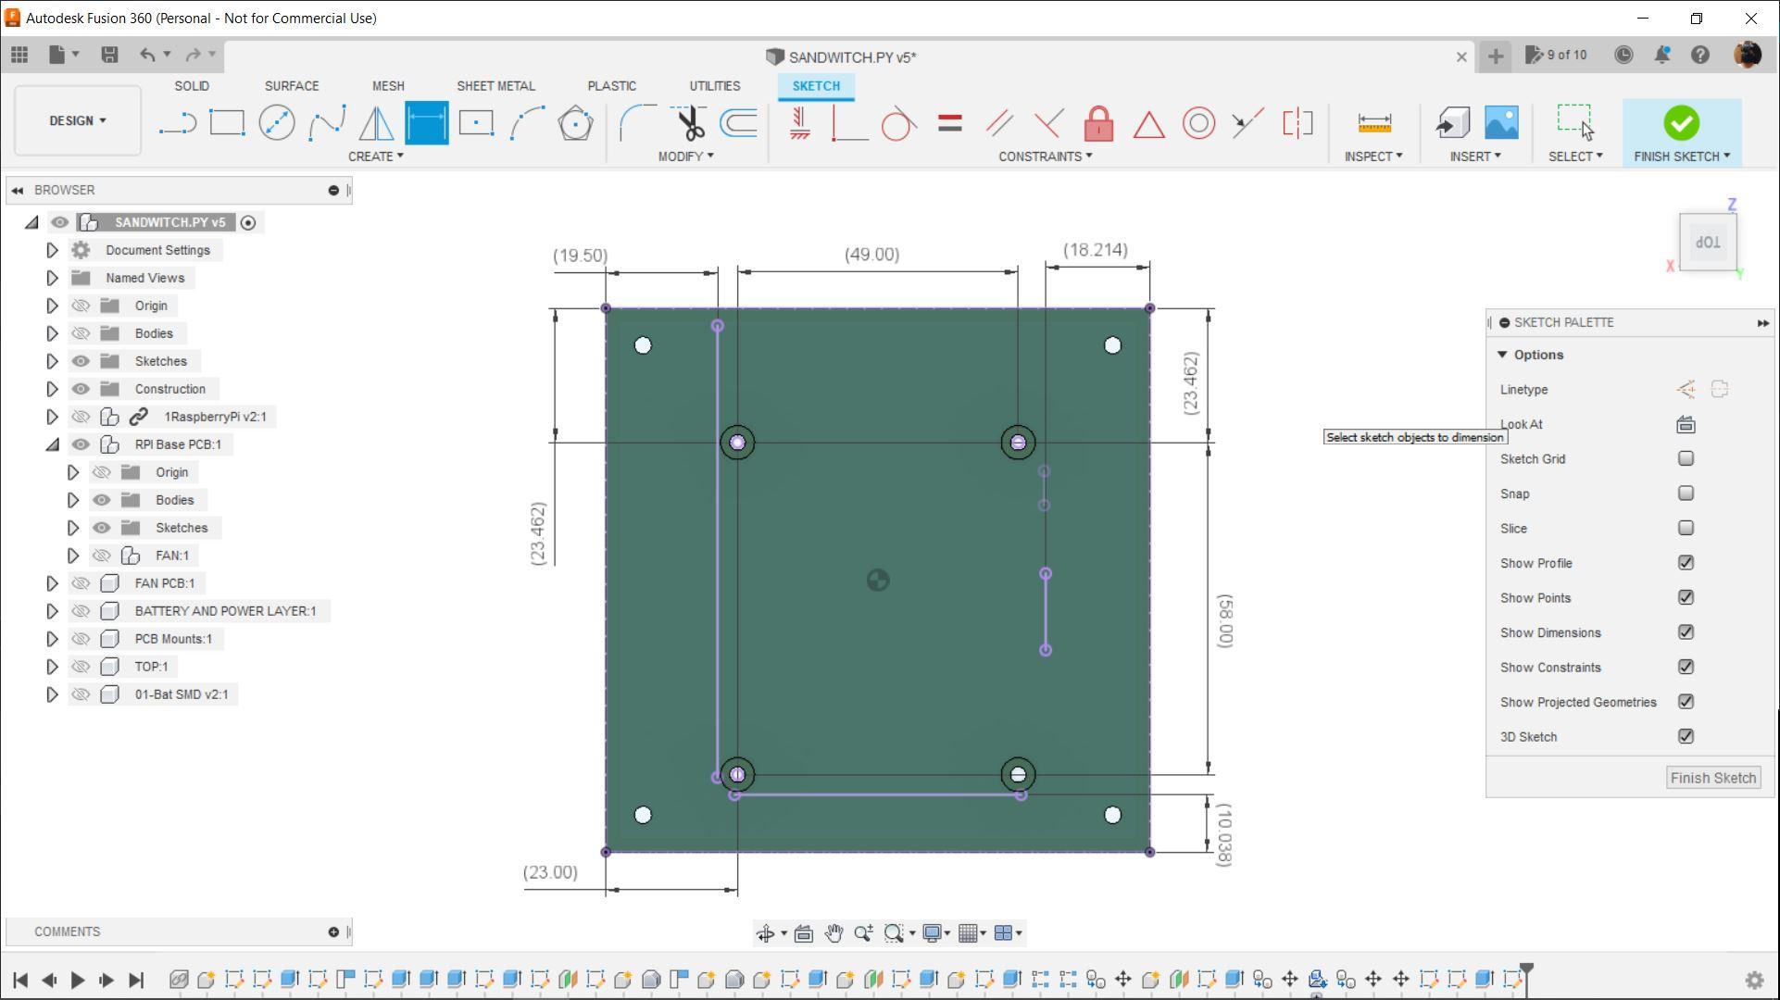
Task: Open a new design tab with plus
Action: pyautogui.click(x=1495, y=56)
